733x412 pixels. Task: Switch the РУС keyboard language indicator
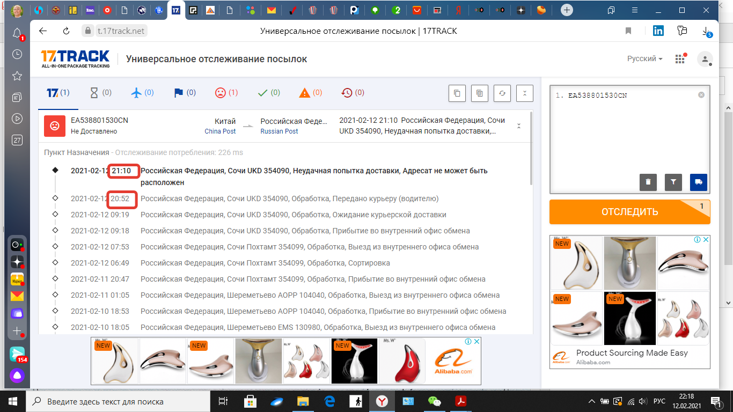[x=659, y=401]
